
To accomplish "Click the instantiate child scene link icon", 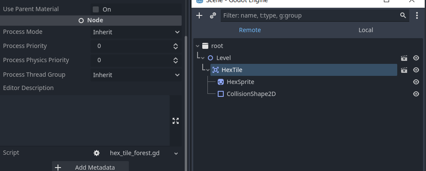I will (x=213, y=15).
